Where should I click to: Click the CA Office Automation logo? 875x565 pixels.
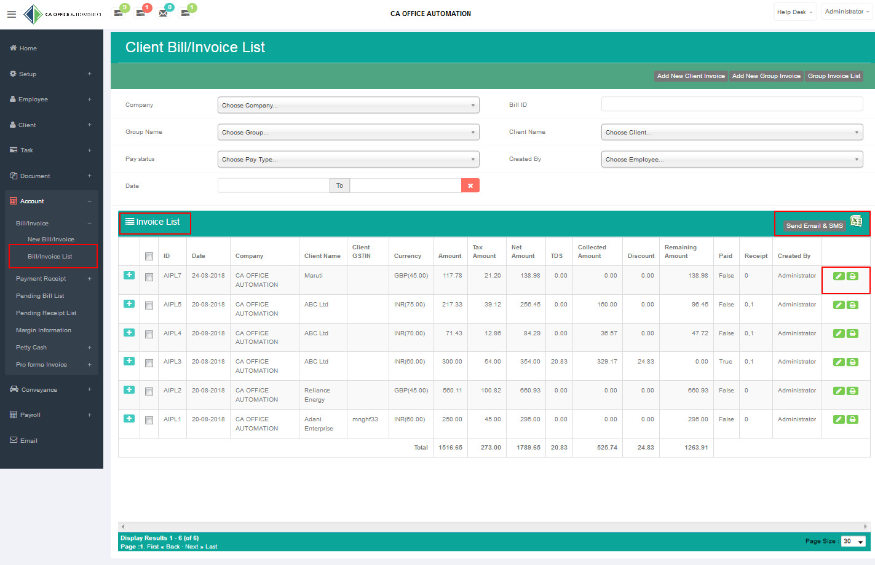pyautogui.click(x=62, y=14)
